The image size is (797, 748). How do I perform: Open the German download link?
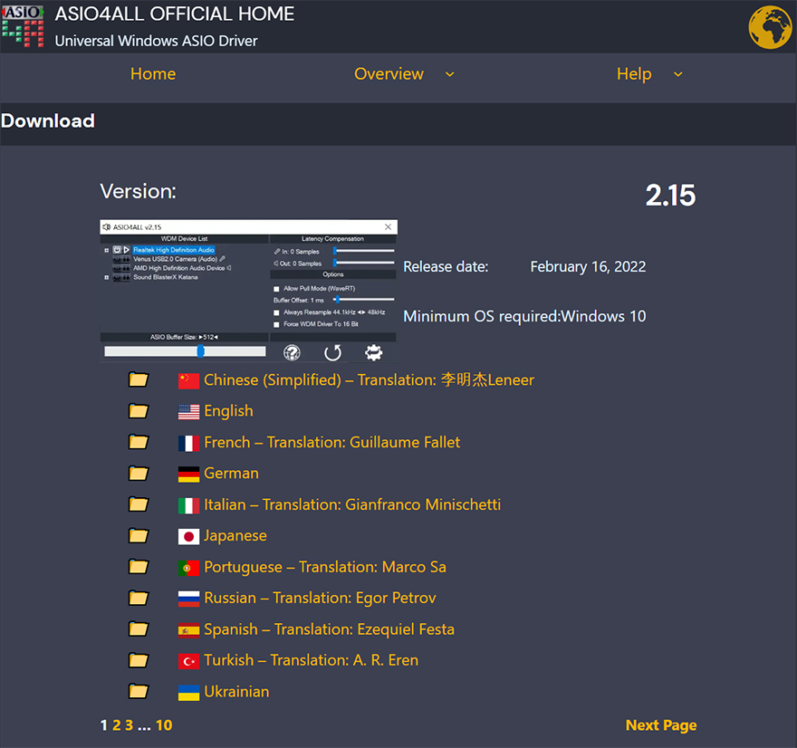coord(231,473)
